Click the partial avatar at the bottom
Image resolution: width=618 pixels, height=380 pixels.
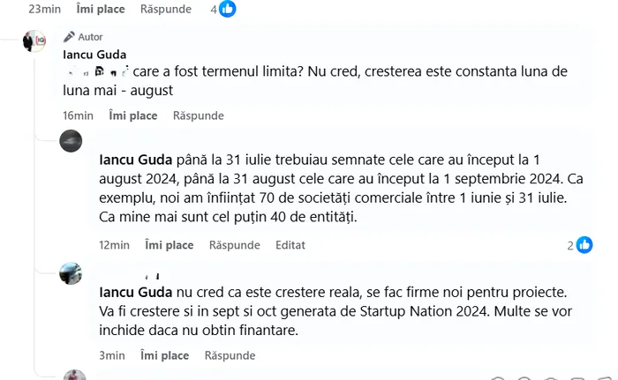click(74, 375)
